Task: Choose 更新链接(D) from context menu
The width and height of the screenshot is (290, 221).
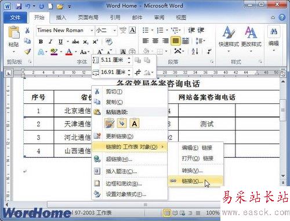Action: pos(129,136)
